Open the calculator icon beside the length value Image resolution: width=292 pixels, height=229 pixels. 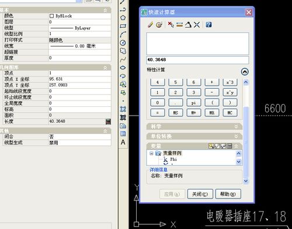108,122
